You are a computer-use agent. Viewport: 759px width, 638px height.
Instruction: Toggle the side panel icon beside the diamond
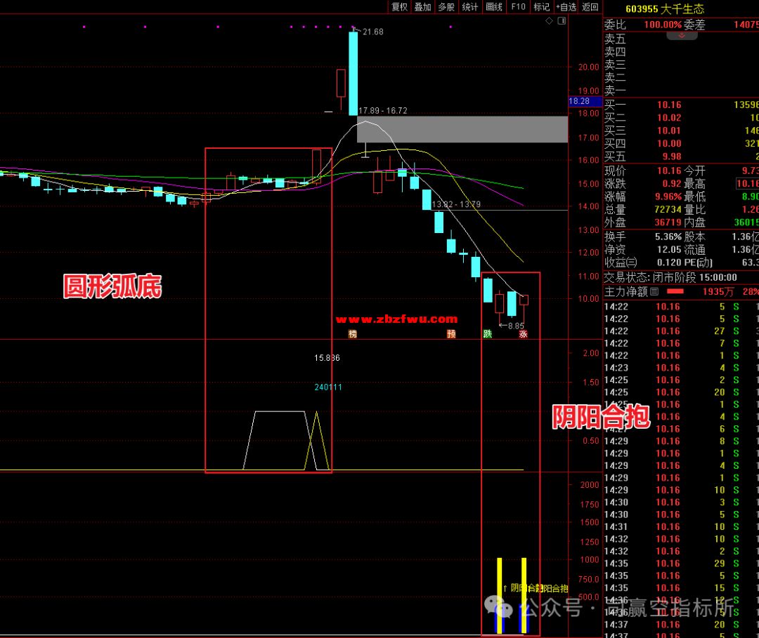562,21
